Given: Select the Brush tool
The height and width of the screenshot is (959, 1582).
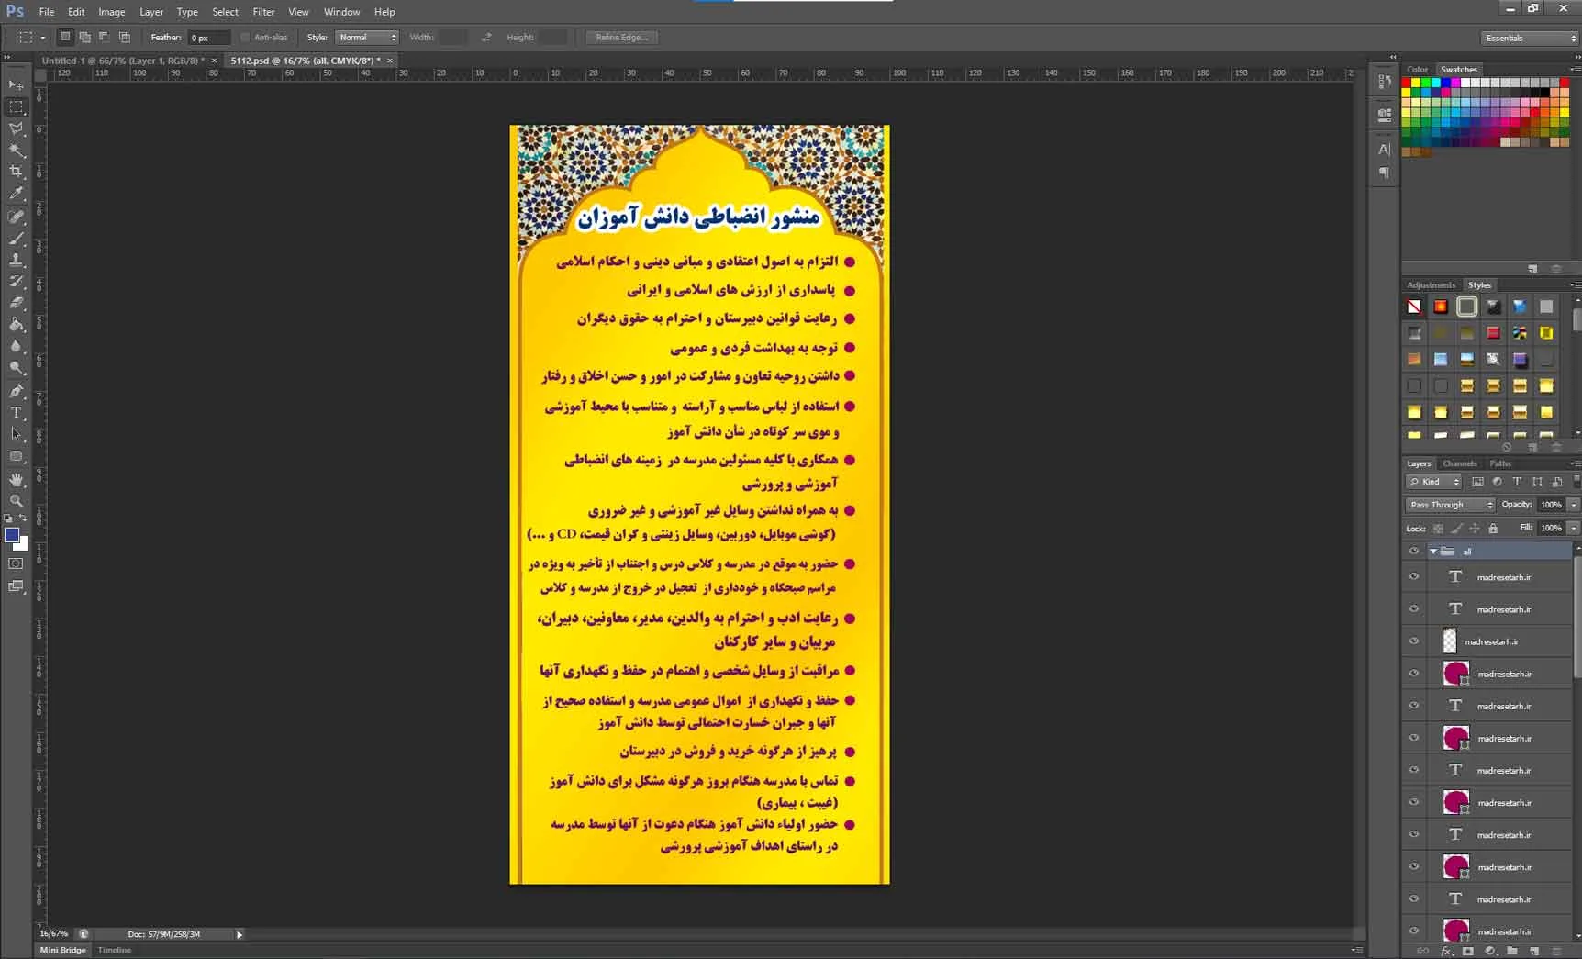Looking at the screenshot, I should (17, 239).
